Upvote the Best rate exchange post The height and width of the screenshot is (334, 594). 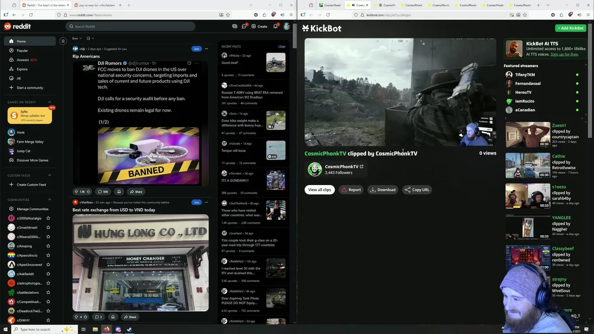point(76,317)
